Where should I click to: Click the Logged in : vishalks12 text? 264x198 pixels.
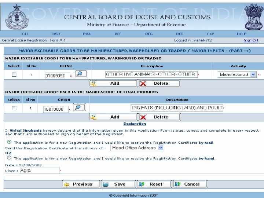click(x=193, y=40)
